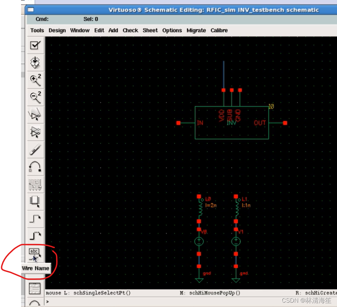
Task: Select the Zoom Out by 2 tool
Action: 36,97
